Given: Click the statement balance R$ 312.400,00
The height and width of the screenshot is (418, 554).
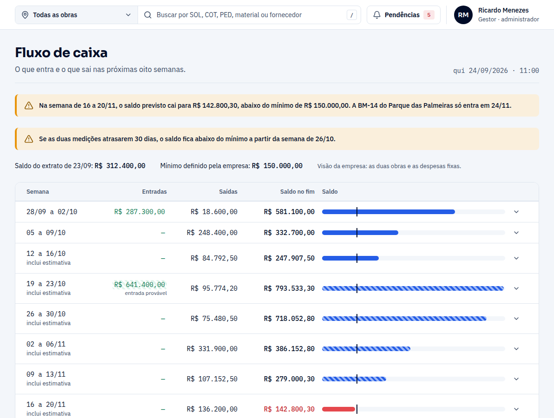Looking at the screenshot, I should point(120,166).
